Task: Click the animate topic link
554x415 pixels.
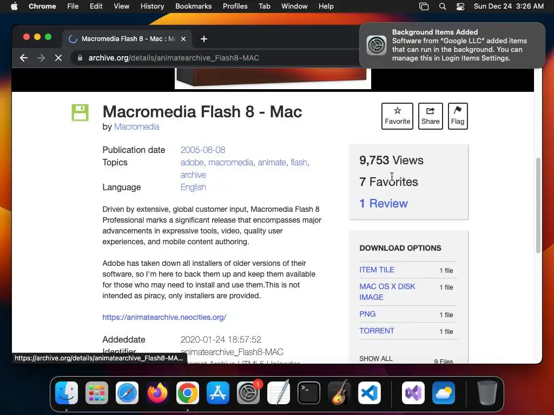Action: [272, 162]
